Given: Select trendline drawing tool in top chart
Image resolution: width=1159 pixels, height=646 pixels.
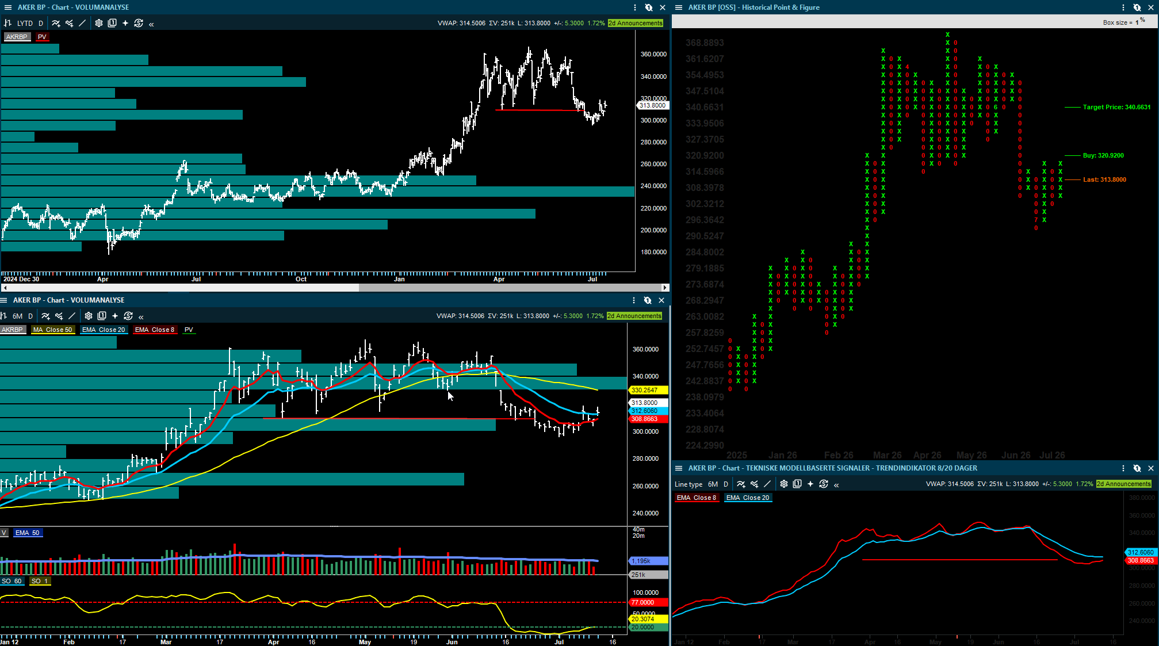Looking at the screenshot, I should 82,24.
